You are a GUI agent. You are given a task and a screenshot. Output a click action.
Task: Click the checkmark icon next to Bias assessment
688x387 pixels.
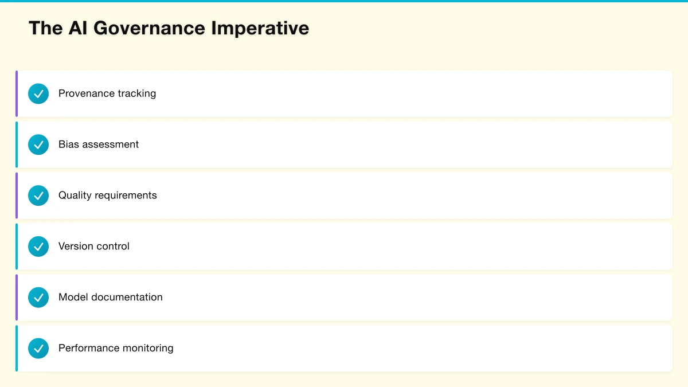[x=38, y=144]
